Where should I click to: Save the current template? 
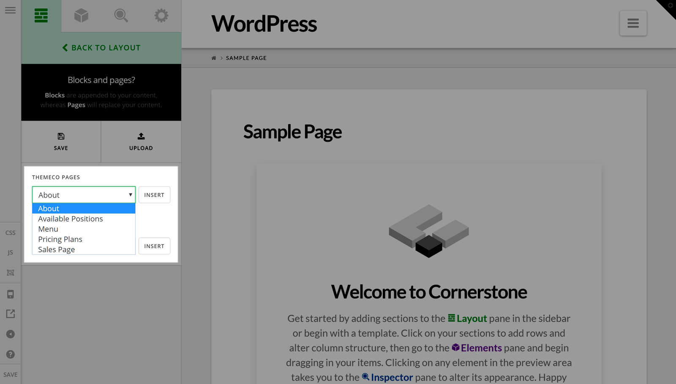pos(61,142)
